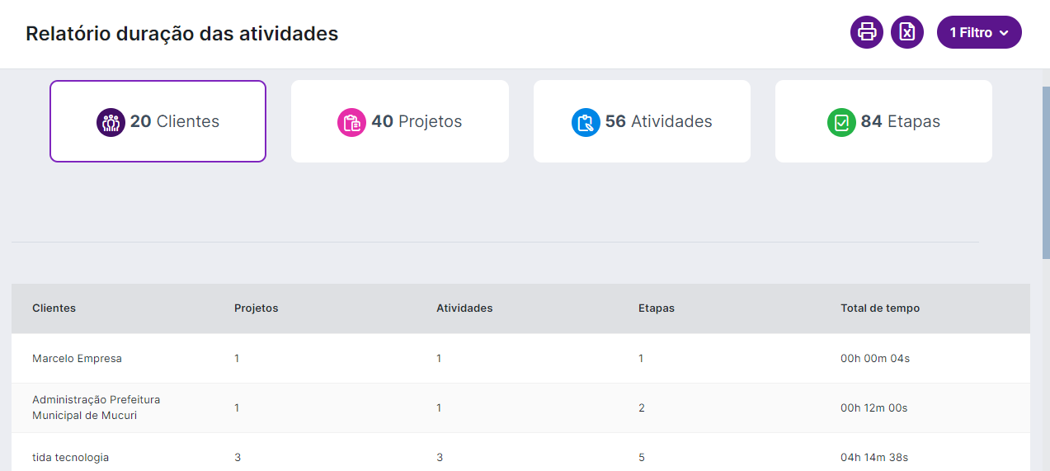
Task: Select the tida tecnologia client row
Action: coord(520,454)
